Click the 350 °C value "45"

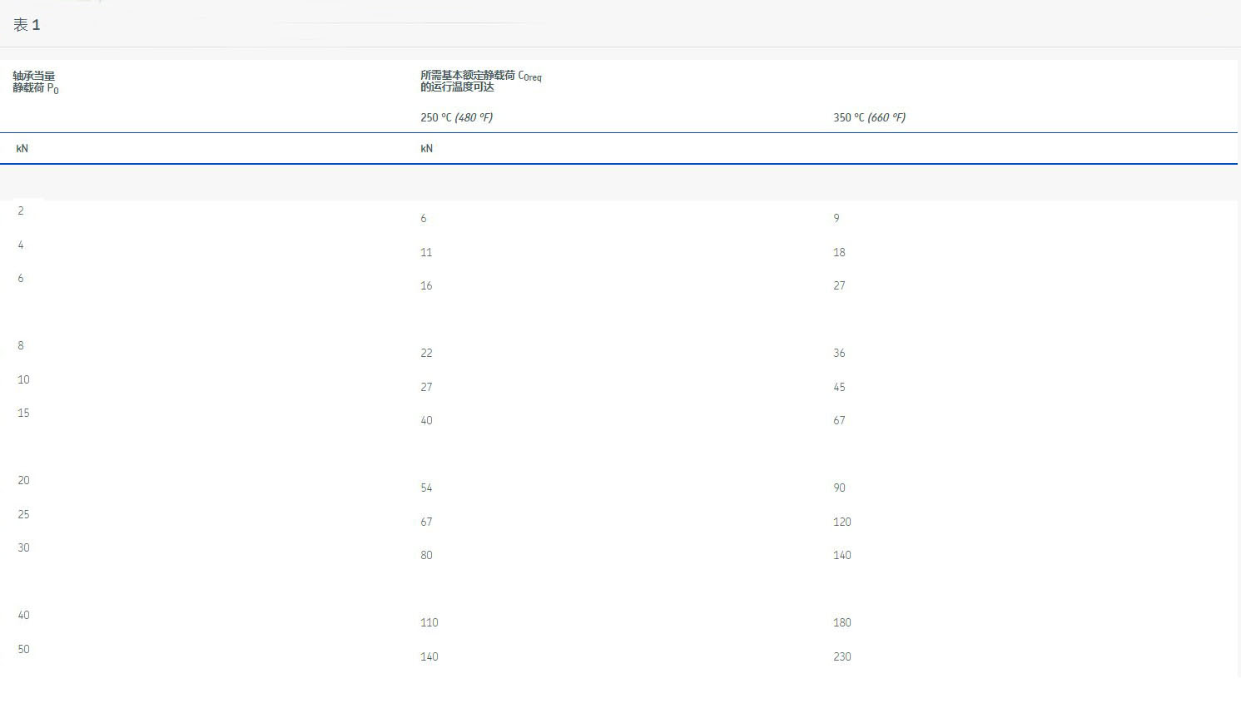839,387
